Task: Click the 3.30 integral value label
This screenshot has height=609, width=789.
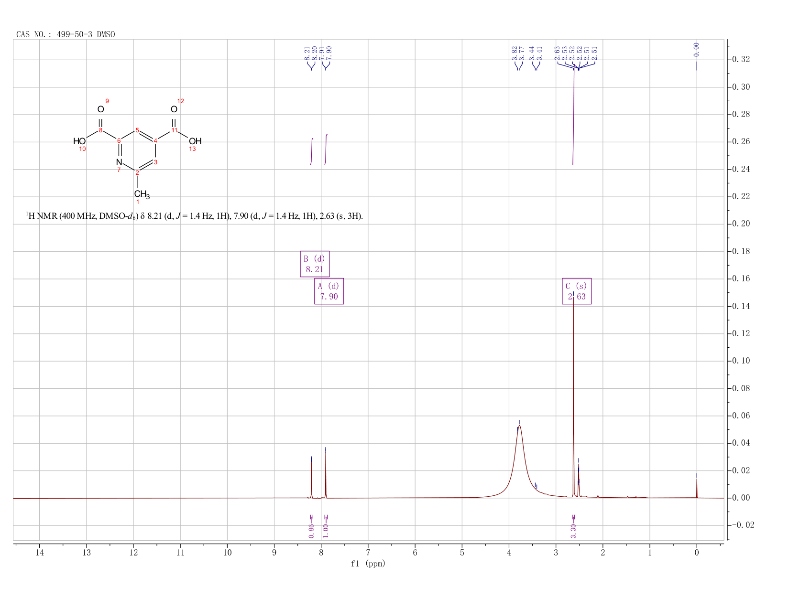Action: tap(573, 530)
